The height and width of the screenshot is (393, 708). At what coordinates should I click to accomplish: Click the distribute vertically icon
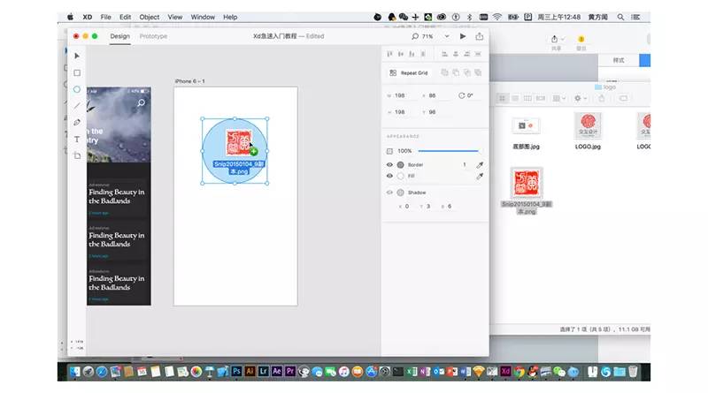pos(423,54)
